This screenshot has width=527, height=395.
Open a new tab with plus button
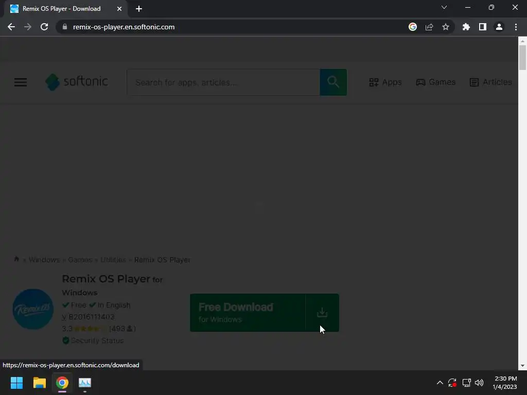139,9
